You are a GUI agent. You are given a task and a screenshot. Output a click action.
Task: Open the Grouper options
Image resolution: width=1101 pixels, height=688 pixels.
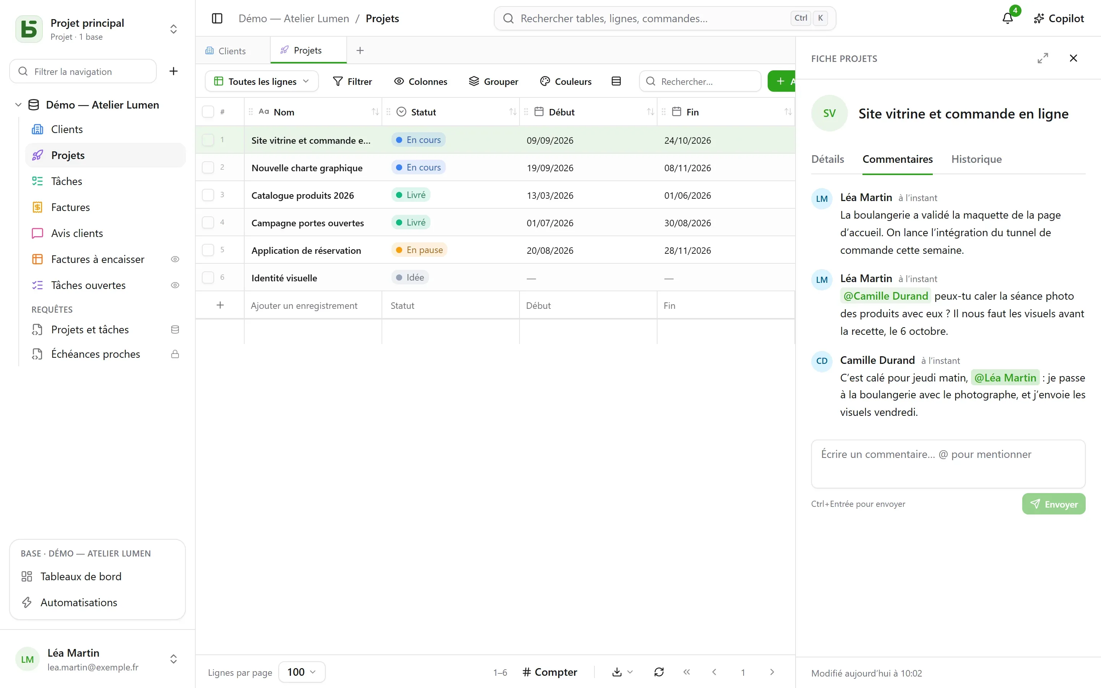click(494, 81)
